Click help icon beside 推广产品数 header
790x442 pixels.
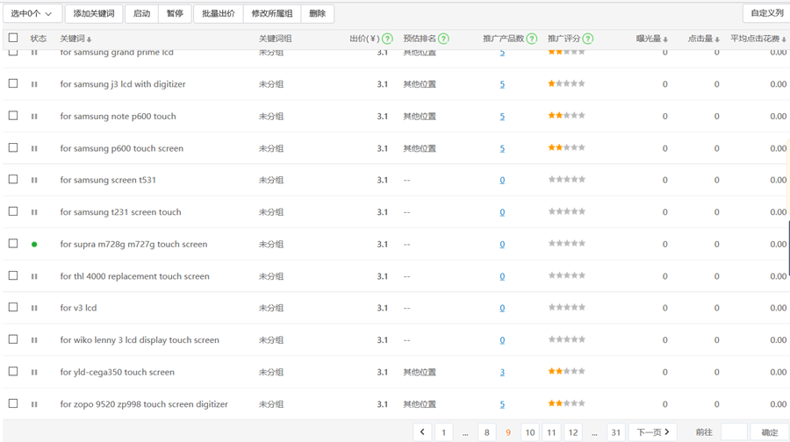(531, 39)
